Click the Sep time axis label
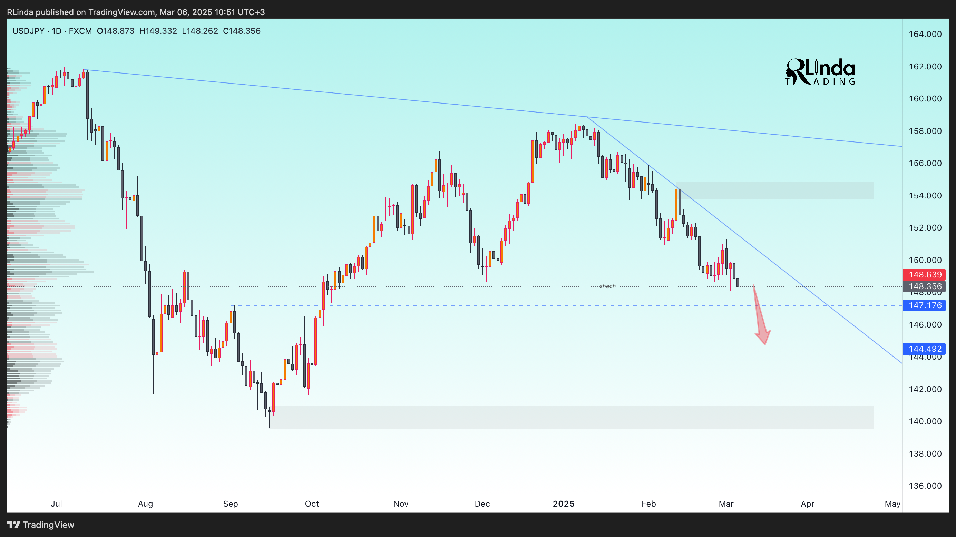 (x=231, y=504)
